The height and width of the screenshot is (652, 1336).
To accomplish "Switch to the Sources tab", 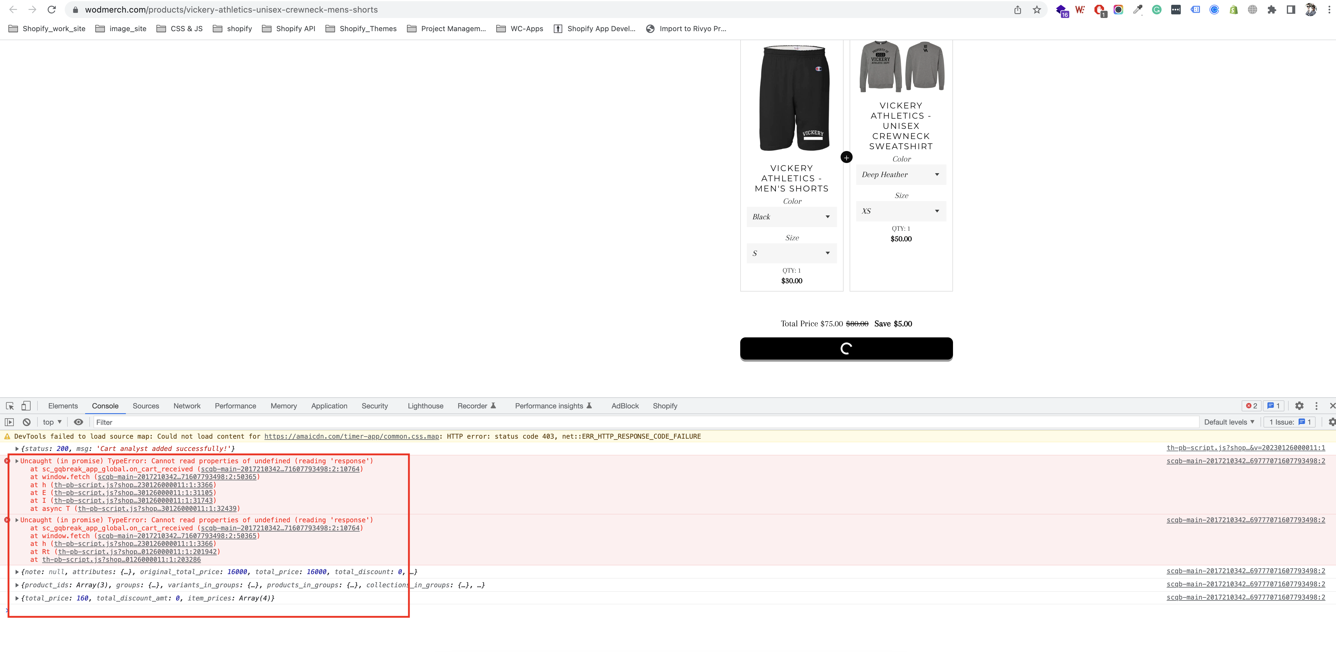I will pyautogui.click(x=146, y=406).
